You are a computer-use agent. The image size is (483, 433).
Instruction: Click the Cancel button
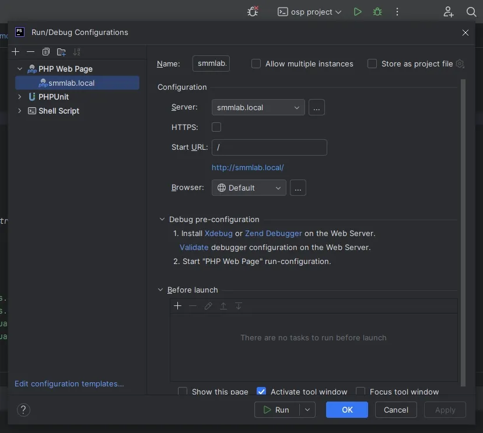[x=396, y=410]
